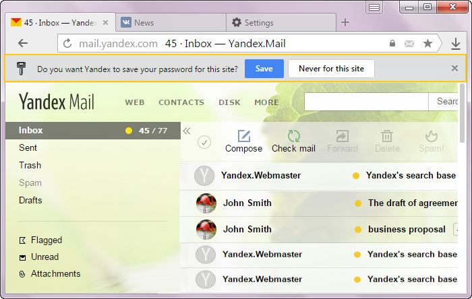Open the Drafts folder

30,200
